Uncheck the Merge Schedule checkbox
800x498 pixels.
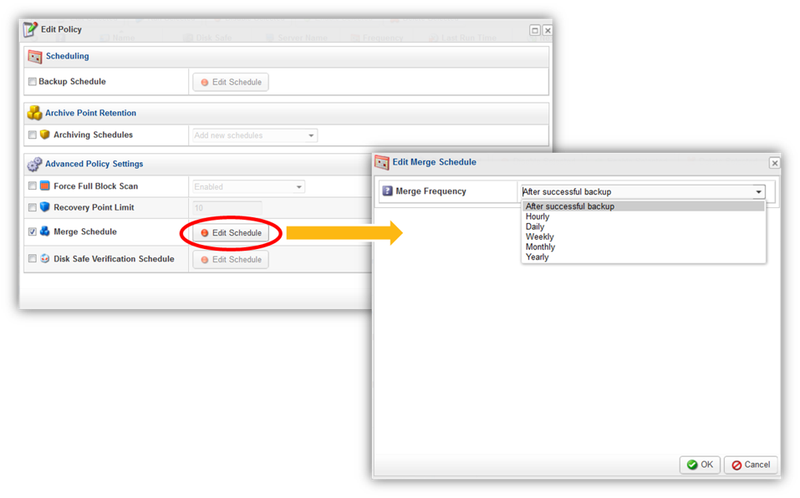click(x=32, y=232)
